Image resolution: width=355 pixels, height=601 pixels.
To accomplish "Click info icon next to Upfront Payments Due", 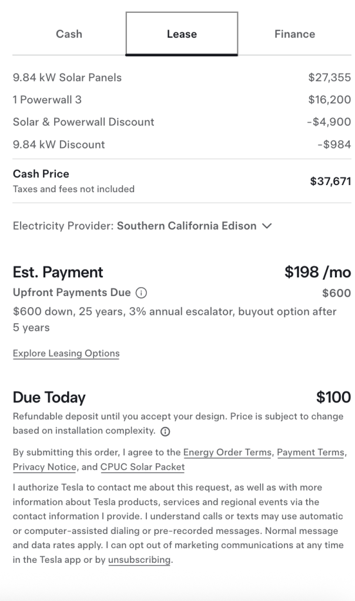I will pyautogui.click(x=141, y=293).
